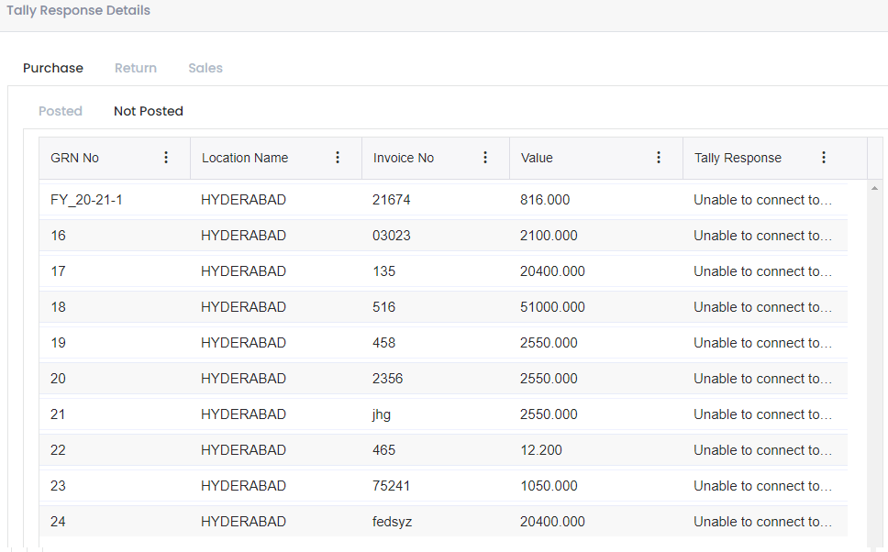Click invoice number 465

384,449
